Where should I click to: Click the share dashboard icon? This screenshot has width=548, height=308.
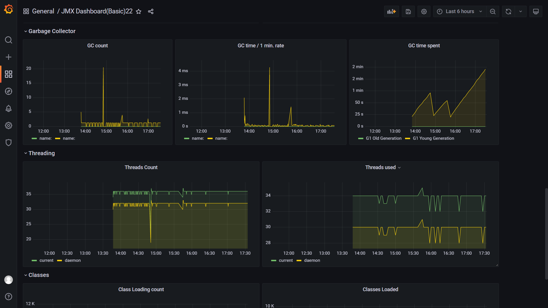click(x=151, y=11)
